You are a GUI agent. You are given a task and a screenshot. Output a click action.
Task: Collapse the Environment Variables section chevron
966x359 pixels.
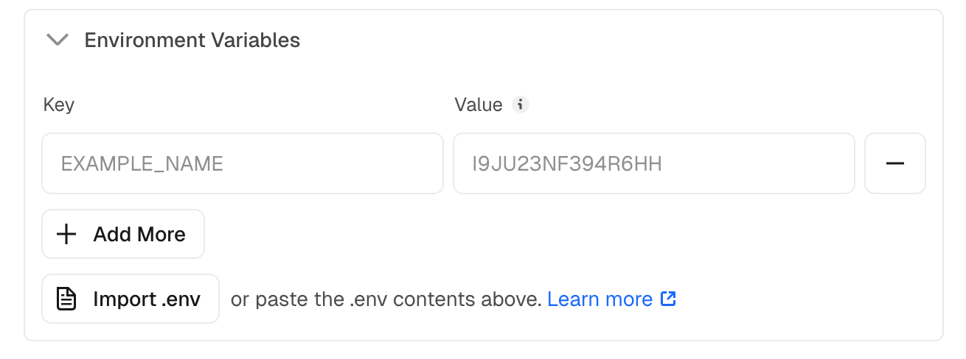58,40
